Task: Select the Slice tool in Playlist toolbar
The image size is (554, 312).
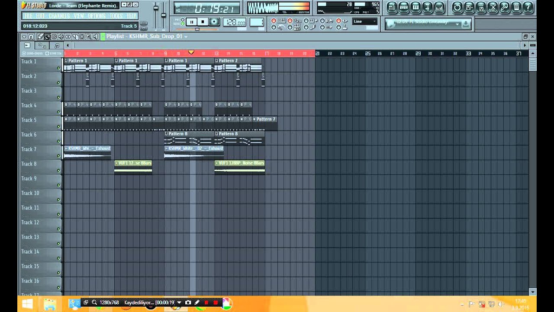Action: [x=75, y=37]
